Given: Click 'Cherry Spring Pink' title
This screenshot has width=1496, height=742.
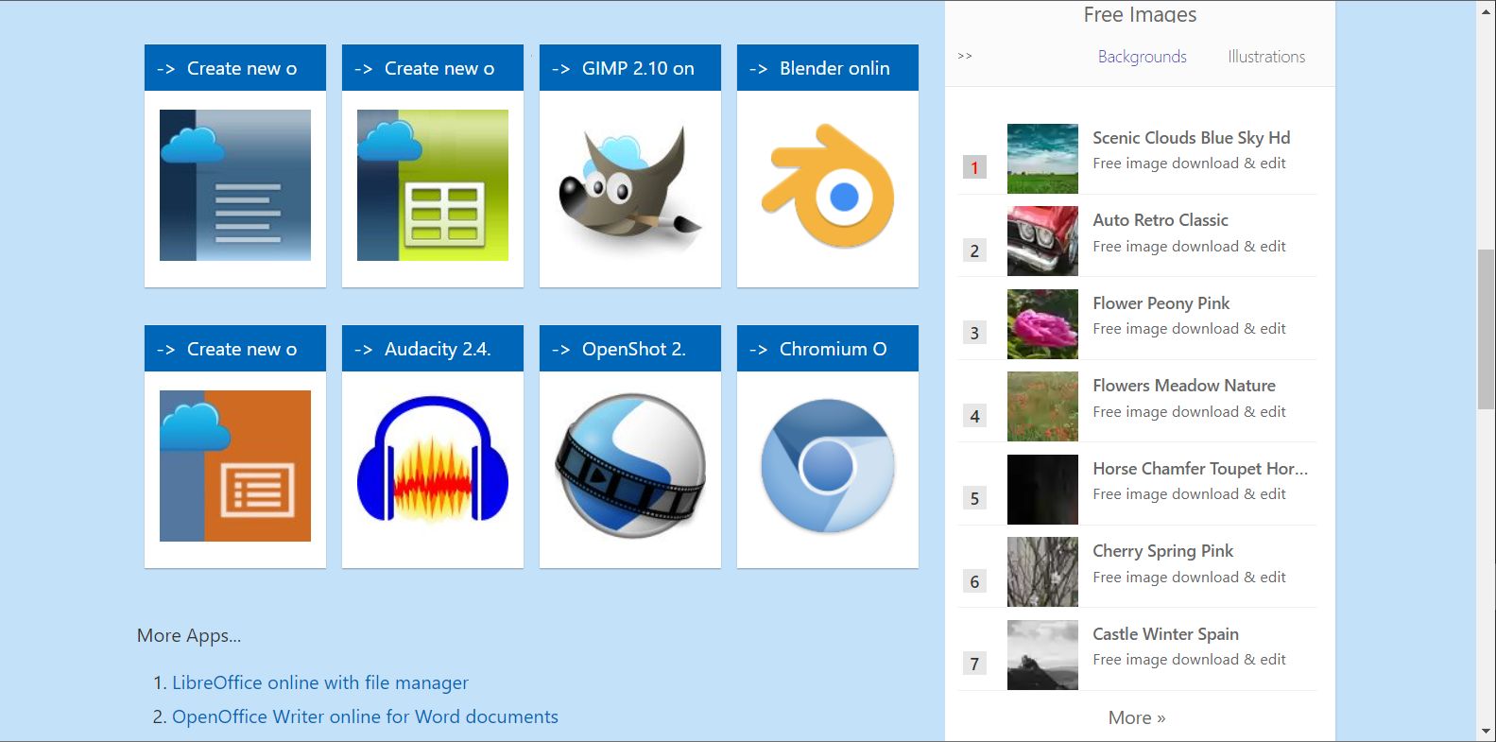Looking at the screenshot, I should (x=1162, y=551).
